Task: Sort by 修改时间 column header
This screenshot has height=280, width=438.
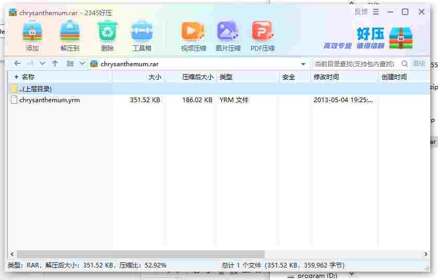Action: pyautogui.click(x=344, y=77)
